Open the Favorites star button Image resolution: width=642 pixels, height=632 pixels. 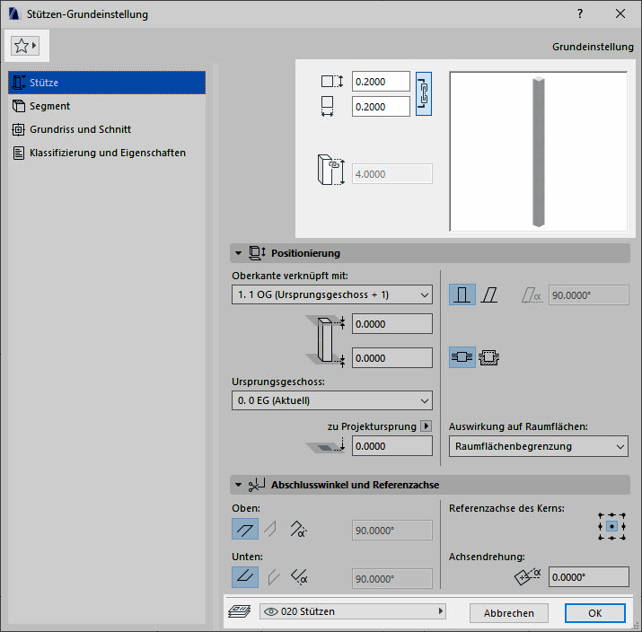(25, 46)
